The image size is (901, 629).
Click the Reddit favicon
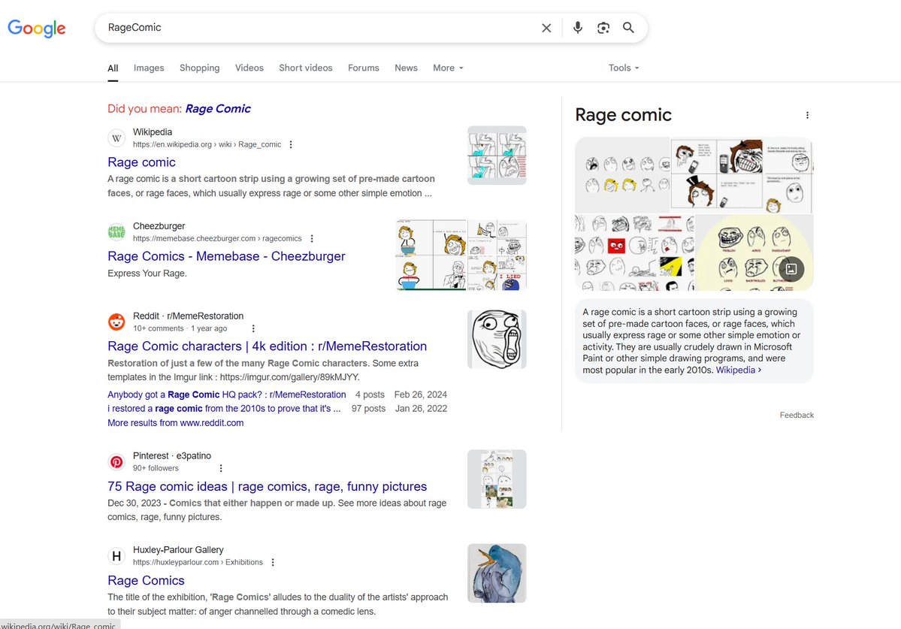pyautogui.click(x=116, y=322)
